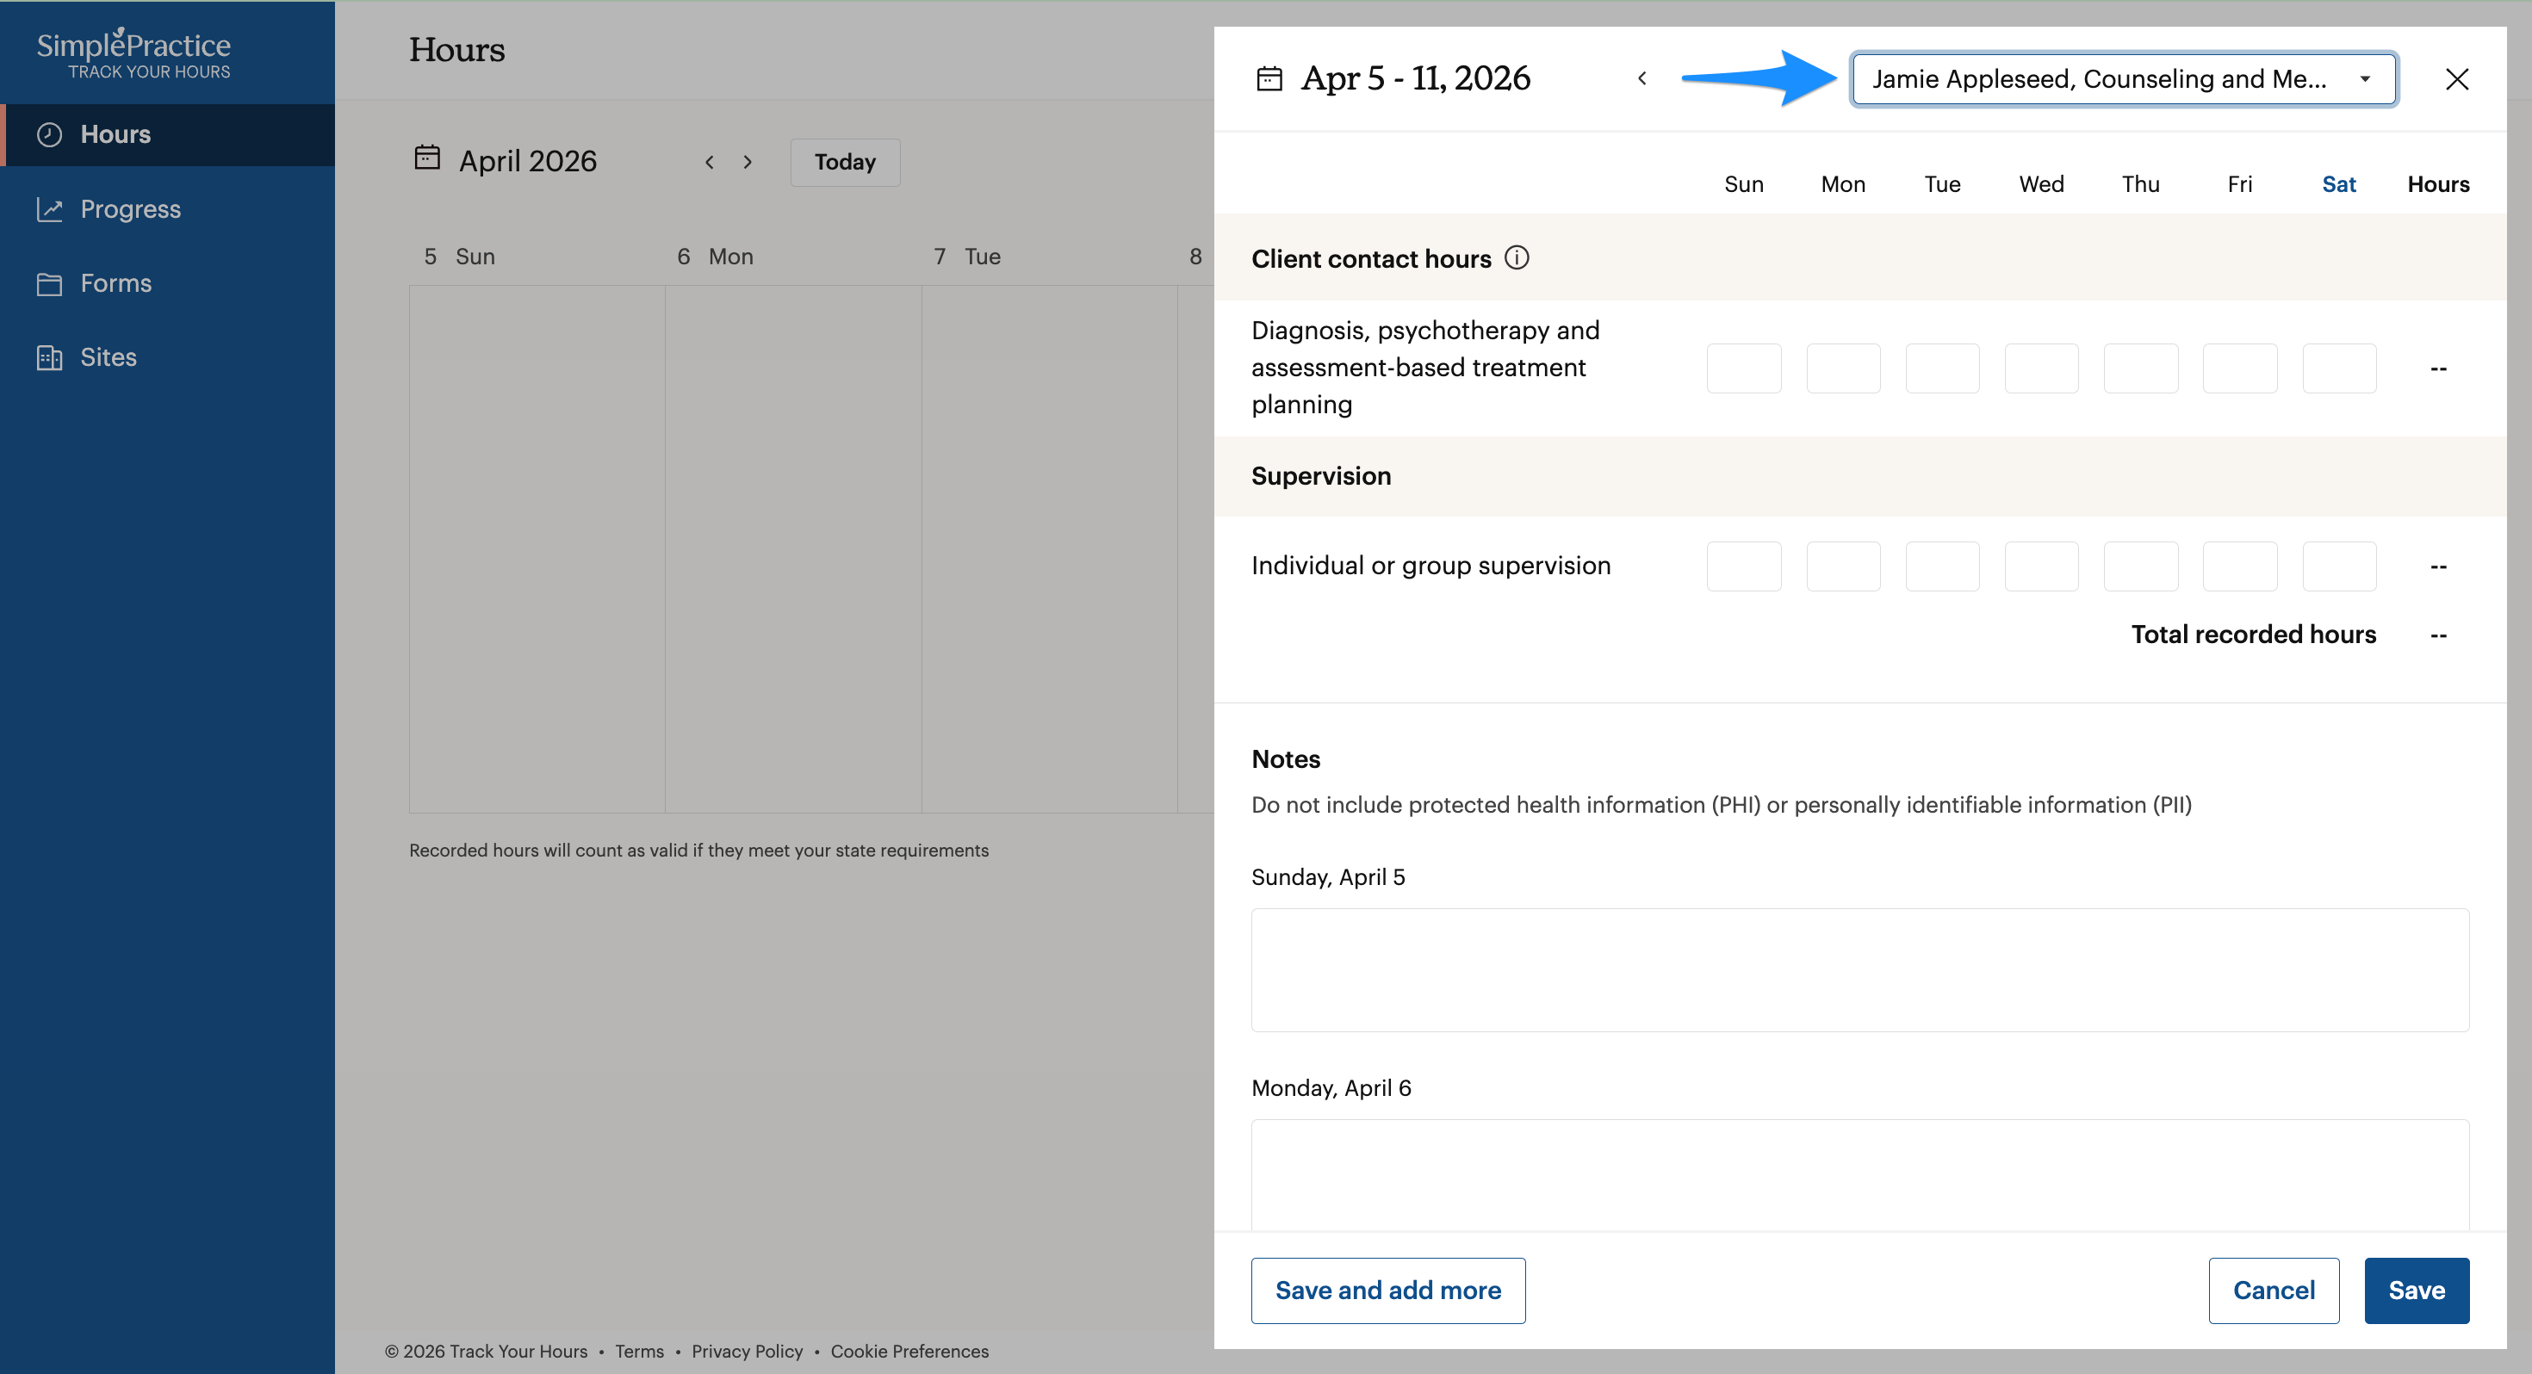Click in the Sunday, April 5 notes box

[1859, 970]
